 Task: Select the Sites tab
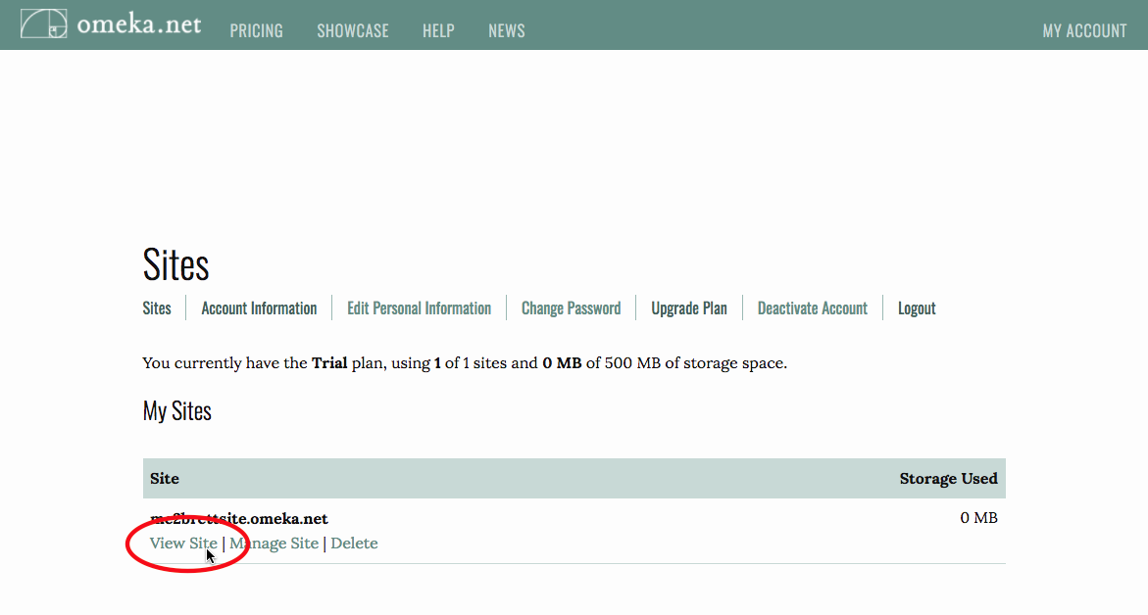coord(157,308)
